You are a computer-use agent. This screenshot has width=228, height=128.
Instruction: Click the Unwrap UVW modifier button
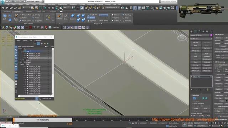pos(207,68)
